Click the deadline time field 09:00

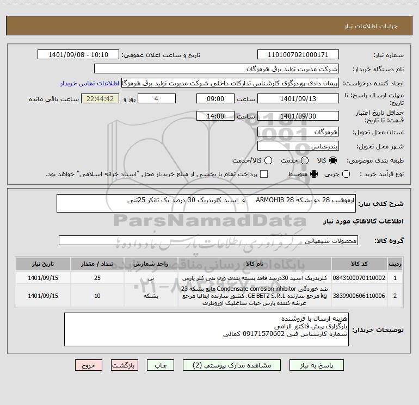(x=215, y=98)
